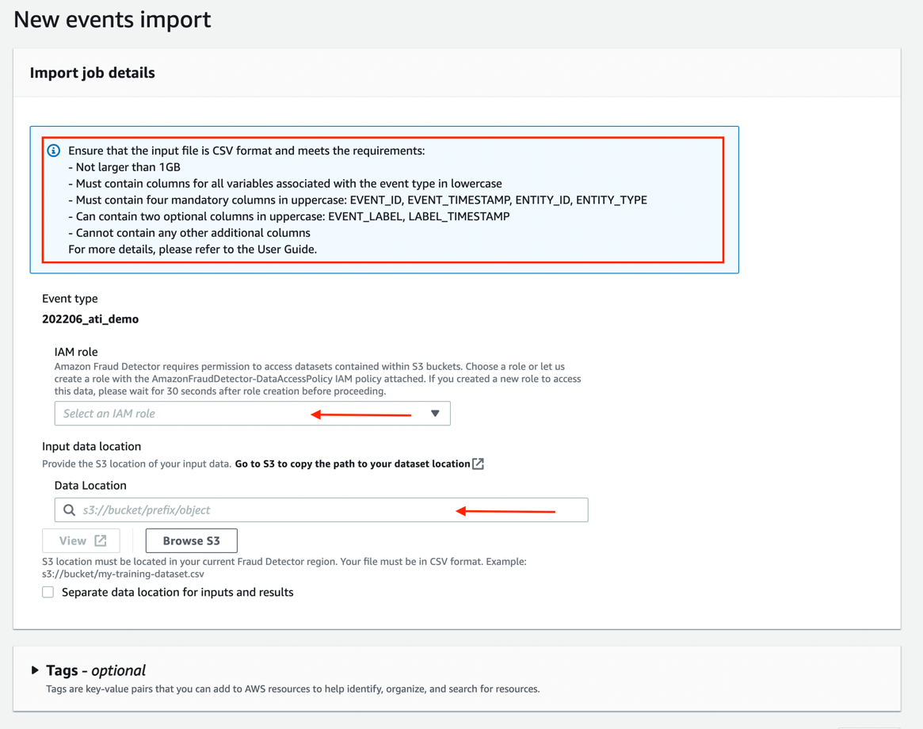The image size is (923, 729).
Task: Click the four mandatory columns requirement line
Action: tap(357, 200)
